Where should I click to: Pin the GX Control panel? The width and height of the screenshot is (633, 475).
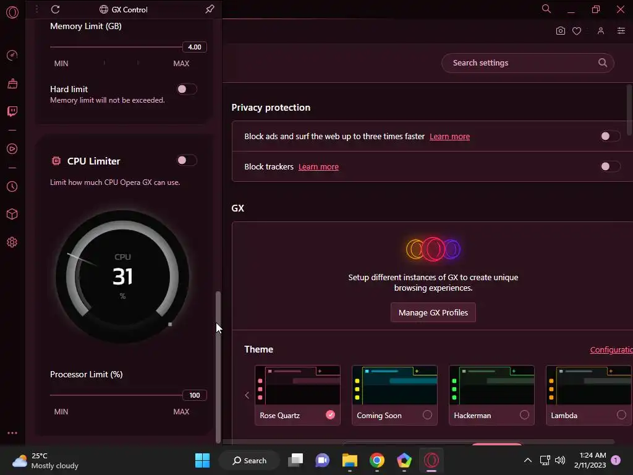point(210,9)
